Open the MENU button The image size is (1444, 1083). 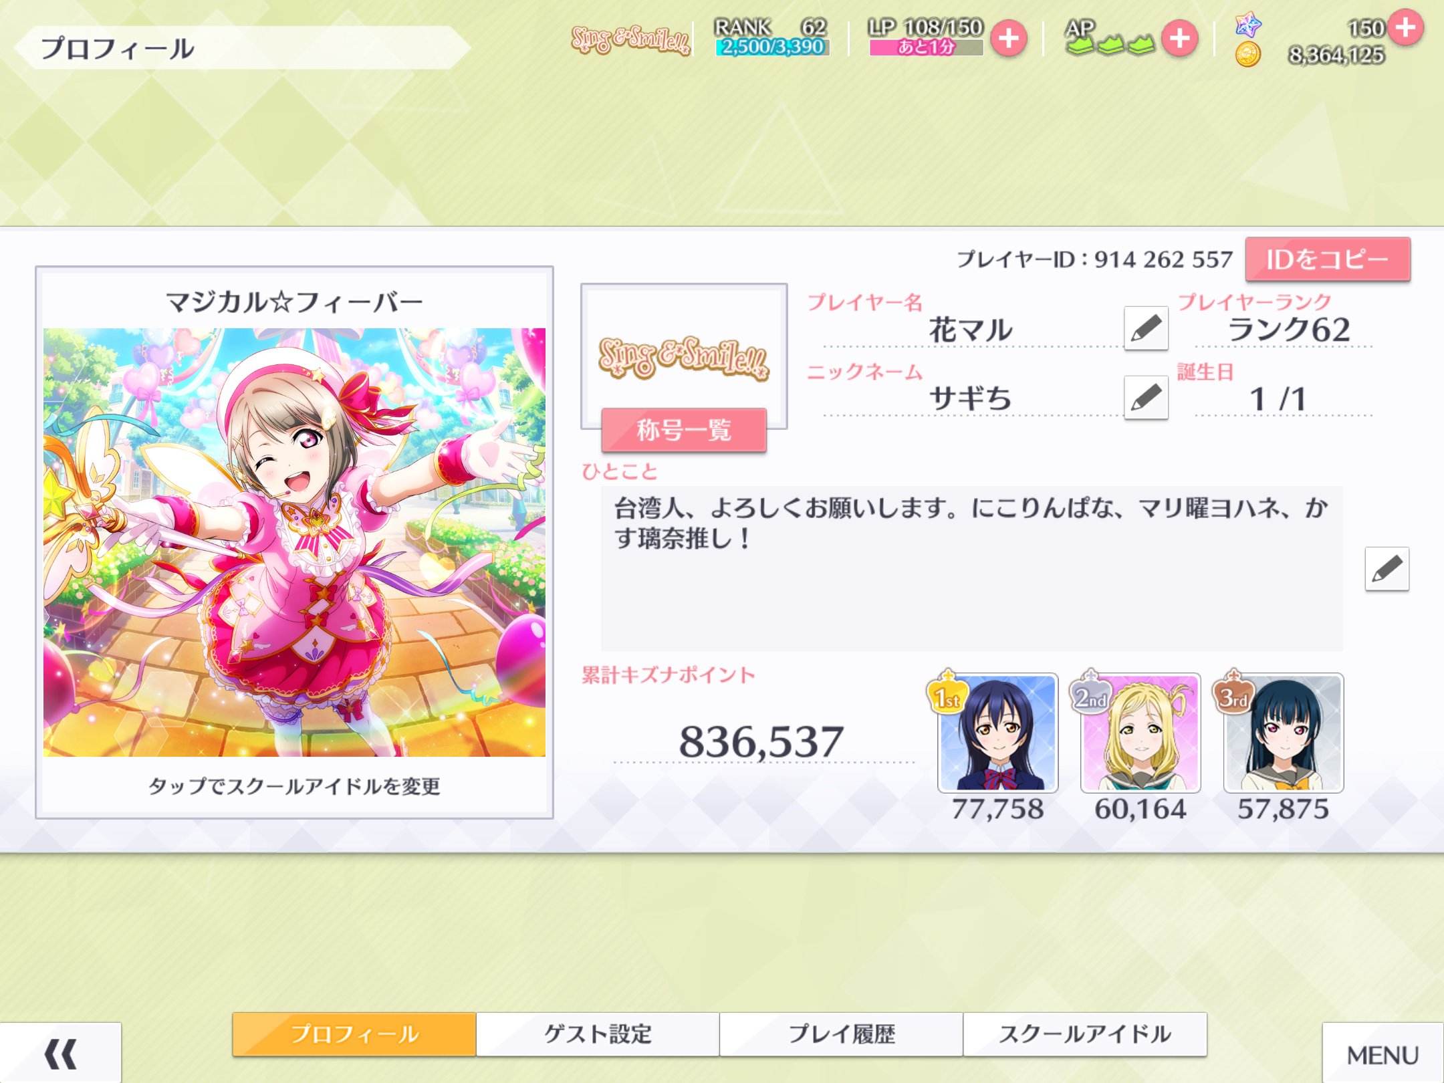pos(1382,1054)
